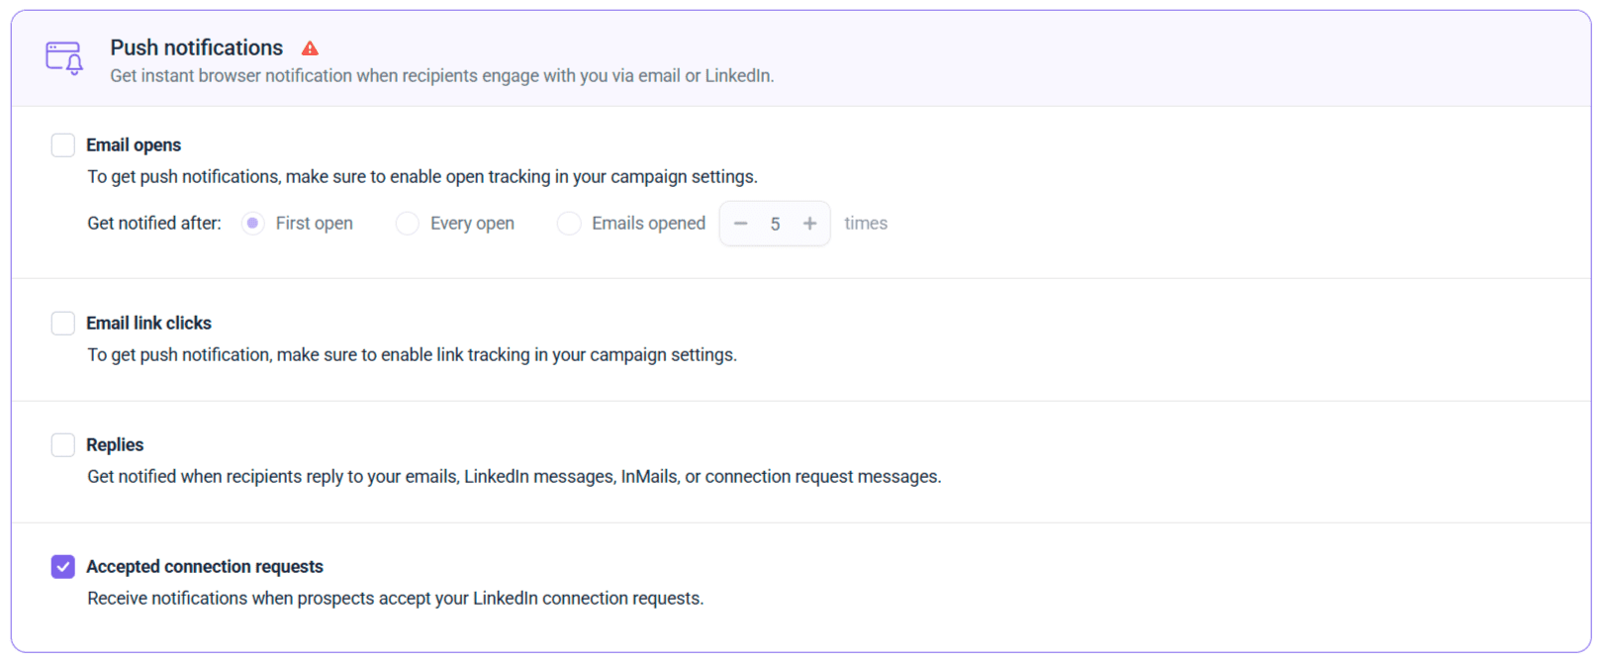
Task: Click the 'Replies' label text
Action: (x=115, y=445)
